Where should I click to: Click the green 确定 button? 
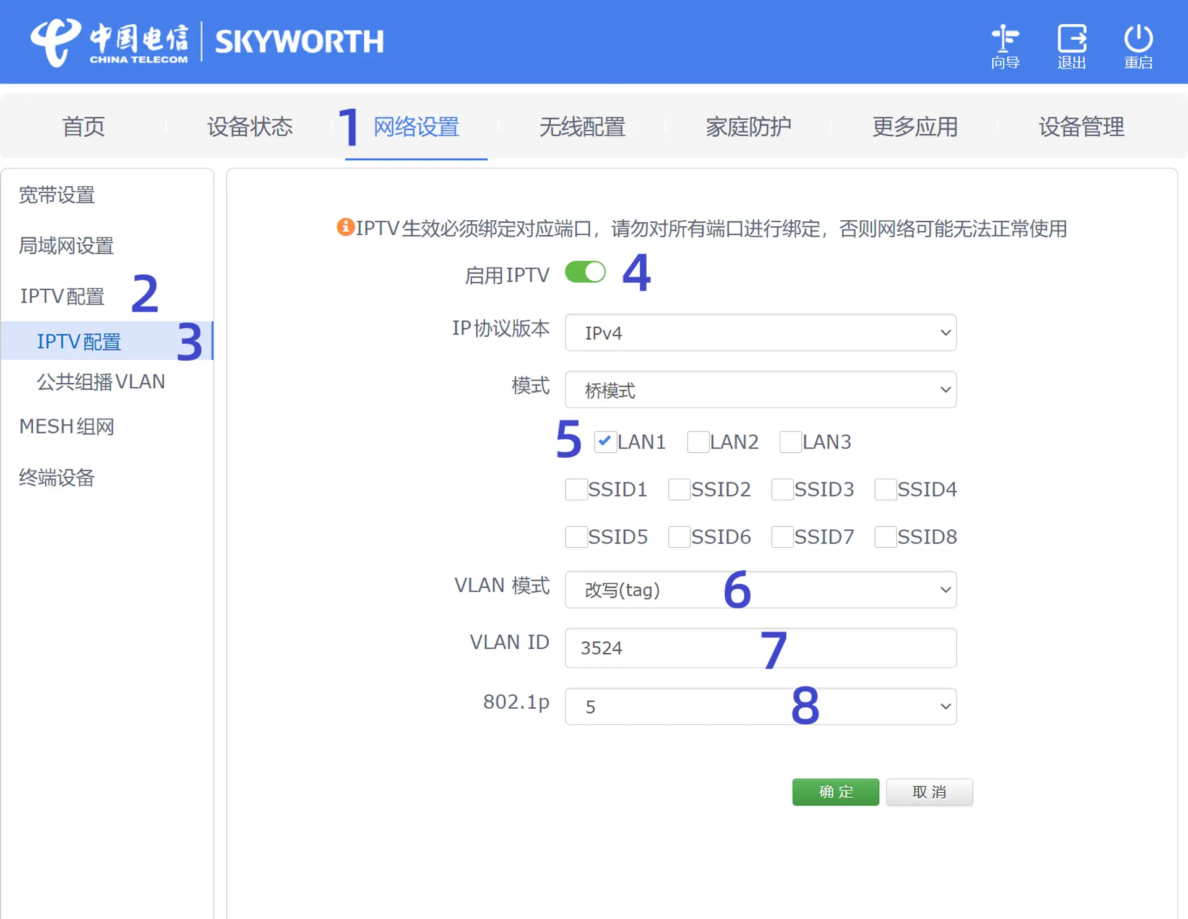(835, 792)
